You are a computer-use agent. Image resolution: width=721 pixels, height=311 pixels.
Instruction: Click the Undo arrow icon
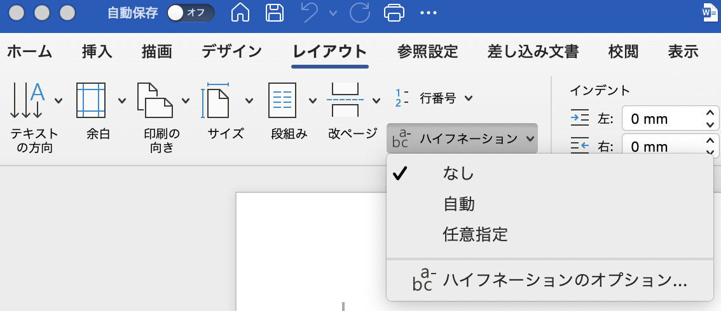(x=310, y=13)
